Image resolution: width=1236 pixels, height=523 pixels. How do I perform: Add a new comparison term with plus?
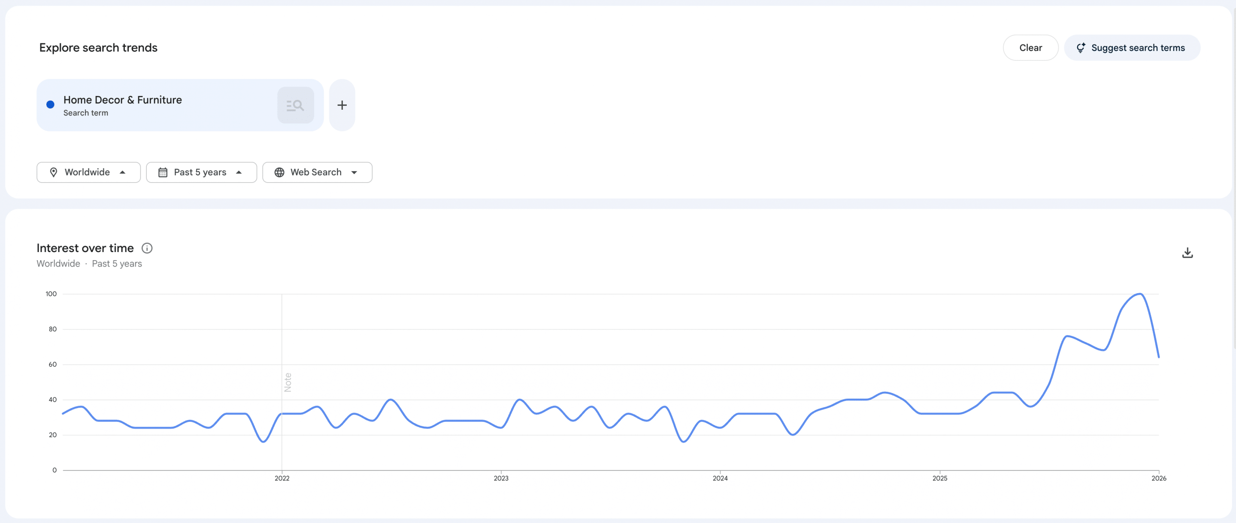coord(342,105)
